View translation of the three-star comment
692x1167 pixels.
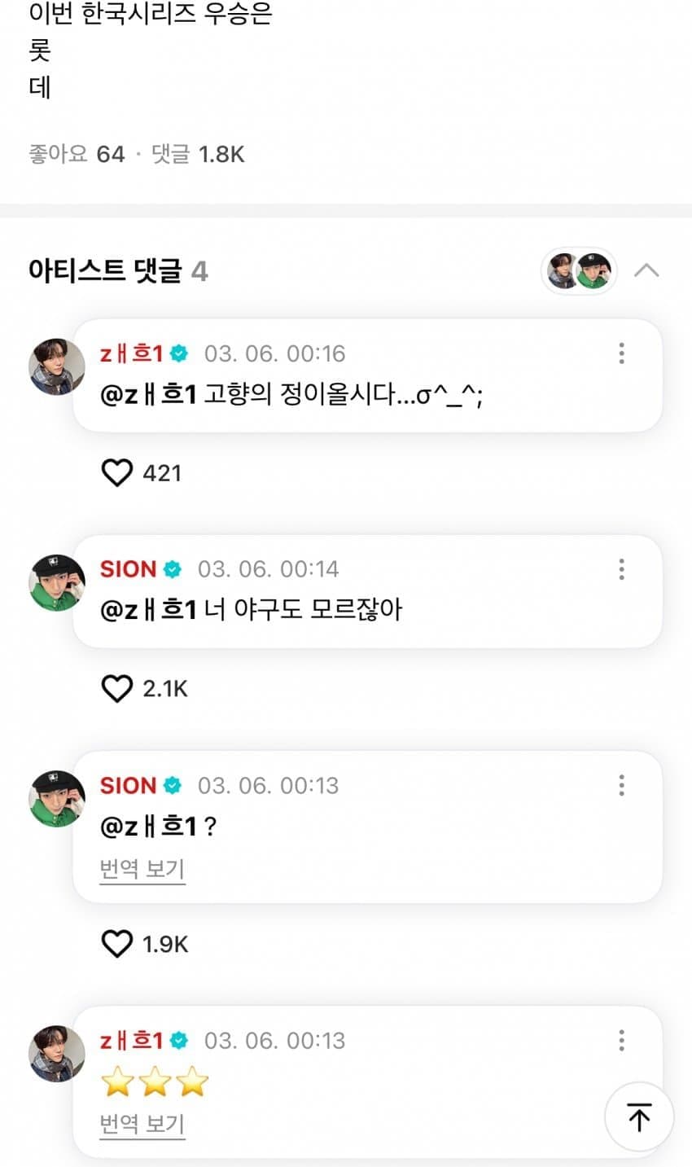click(142, 1125)
